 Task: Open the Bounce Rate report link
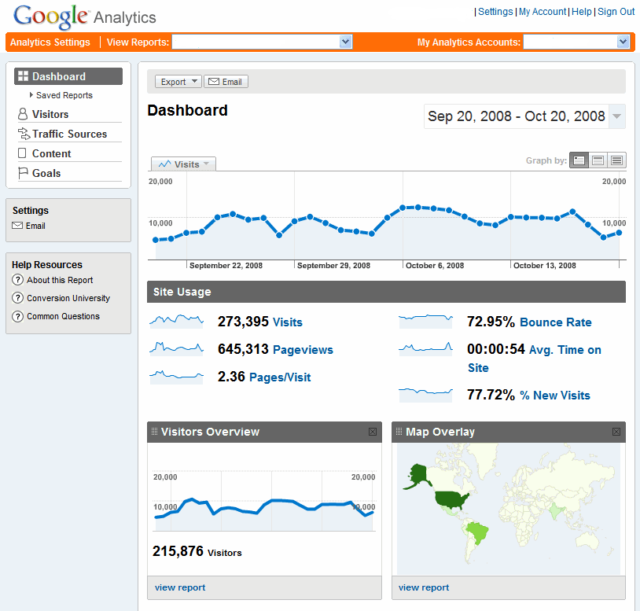pos(555,322)
